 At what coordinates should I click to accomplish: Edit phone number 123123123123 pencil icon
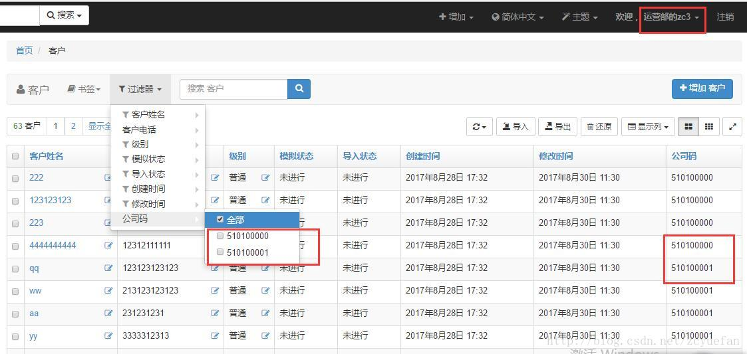(216, 268)
